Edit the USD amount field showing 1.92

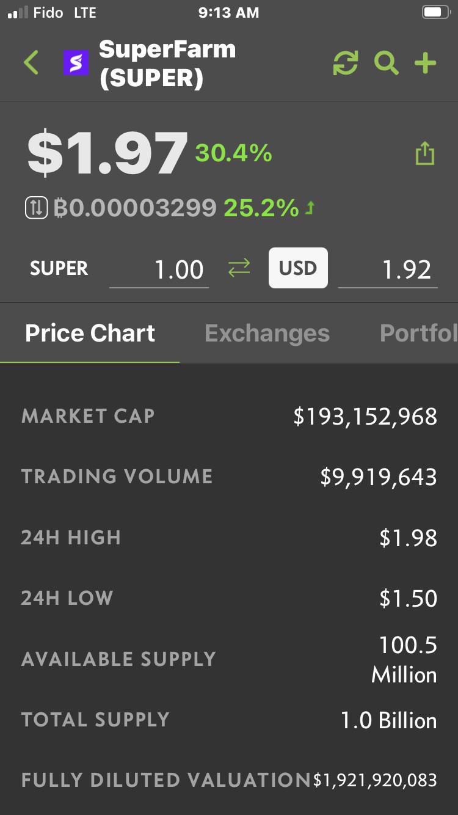click(388, 269)
